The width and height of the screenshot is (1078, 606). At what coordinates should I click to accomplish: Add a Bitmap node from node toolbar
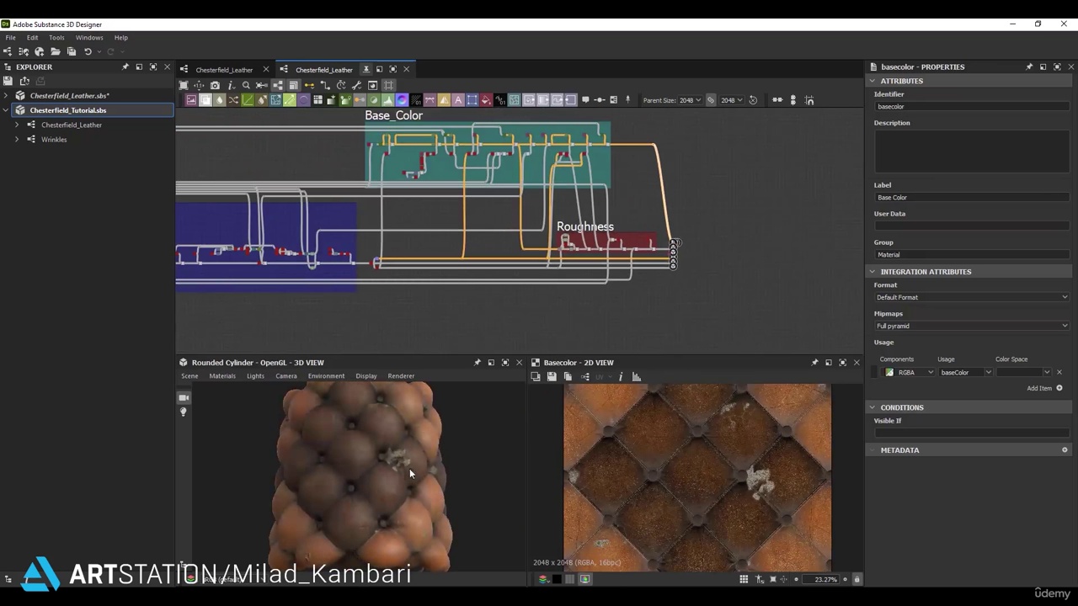(191, 100)
